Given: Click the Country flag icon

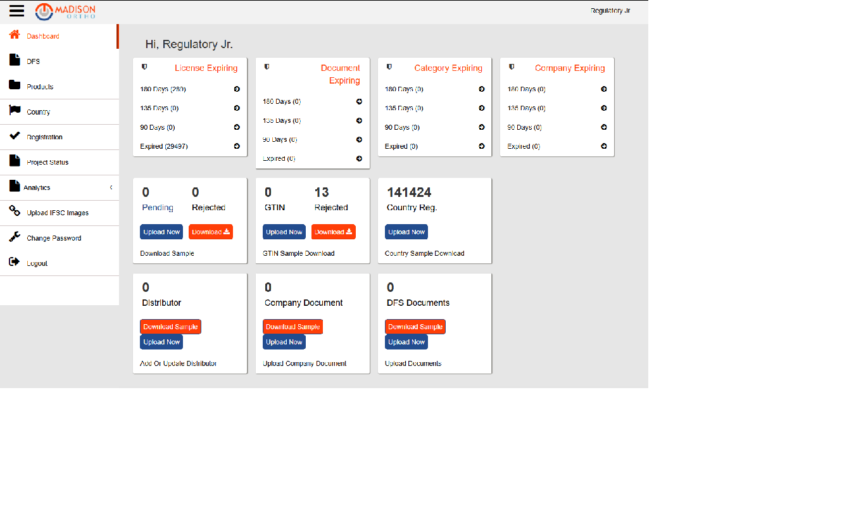Looking at the screenshot, I should [15, 111].
